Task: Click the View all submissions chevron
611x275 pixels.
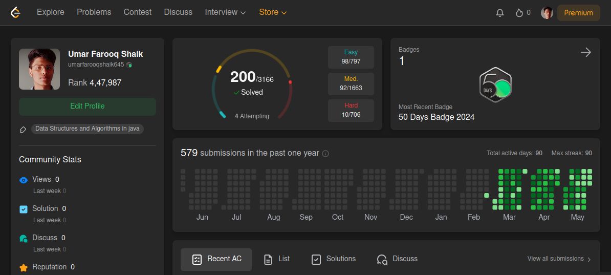Action: point(589,260)
